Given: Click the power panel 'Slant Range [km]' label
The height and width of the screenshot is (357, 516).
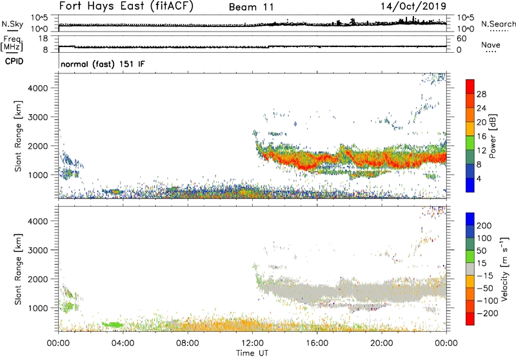Looking at the screenshot, I should pyautogui.click(x=18, y=136).
